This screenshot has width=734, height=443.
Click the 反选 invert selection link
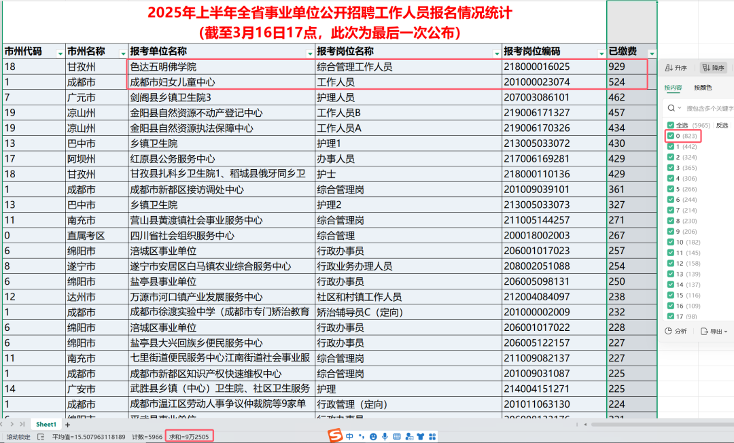pos(722,125)
